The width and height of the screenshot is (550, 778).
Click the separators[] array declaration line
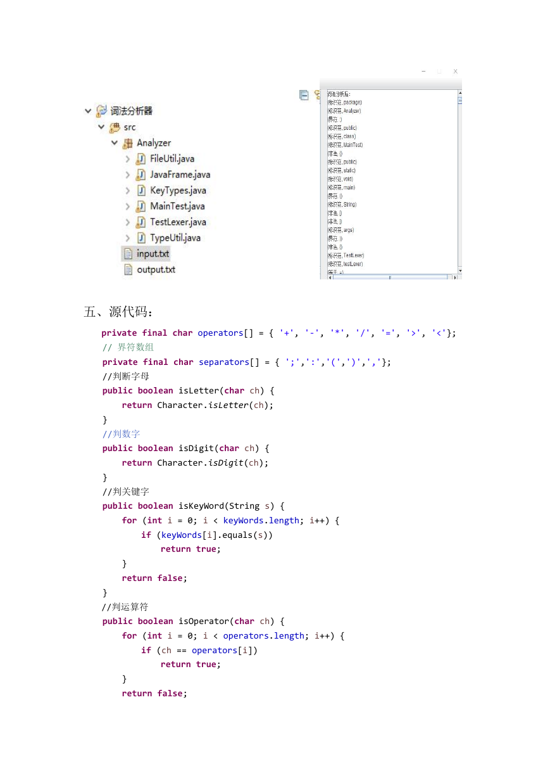tap(247, 362)
